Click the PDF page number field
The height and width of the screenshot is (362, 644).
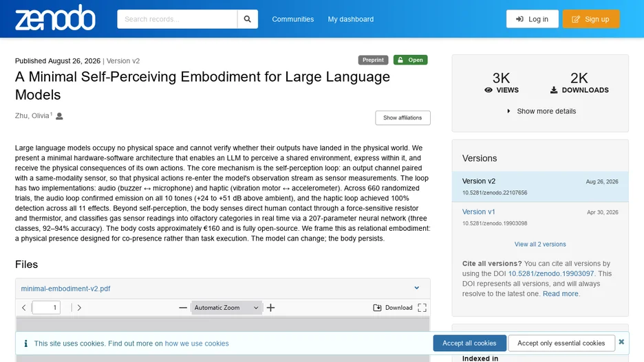click(46, 308)
